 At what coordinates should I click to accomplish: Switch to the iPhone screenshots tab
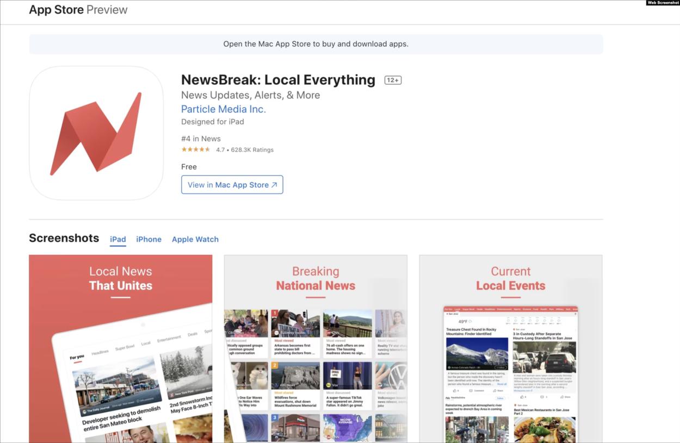pos(149,239)
